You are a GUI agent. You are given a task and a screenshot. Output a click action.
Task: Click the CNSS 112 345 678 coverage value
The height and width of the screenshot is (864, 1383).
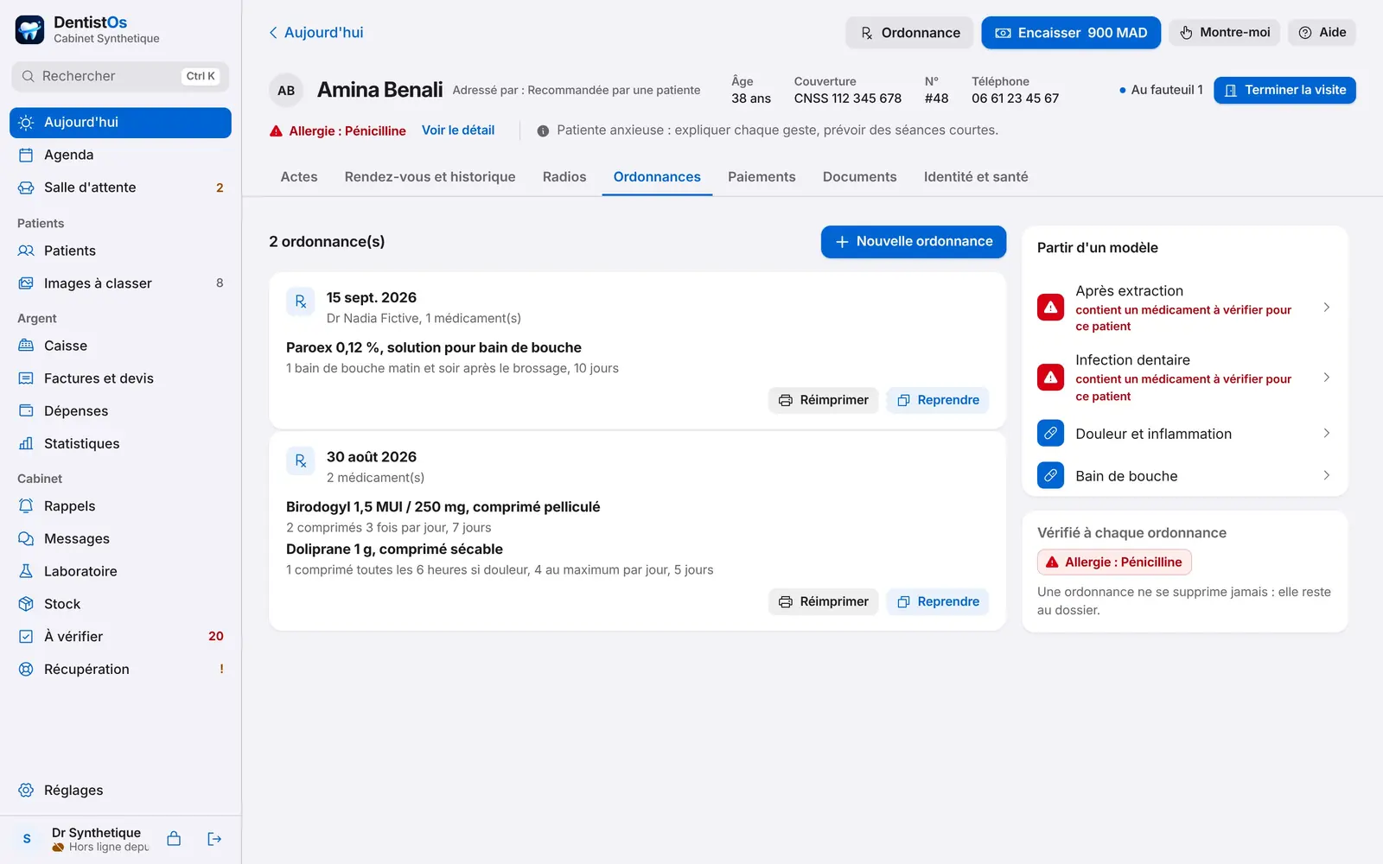pos(848,98)
